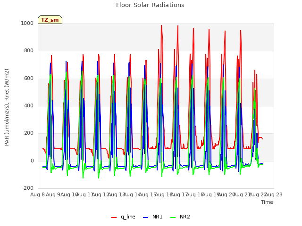Screen dimensions: 302x226
Task: Click the chart title Floor Solar Radiations
Action: point(150,5)
